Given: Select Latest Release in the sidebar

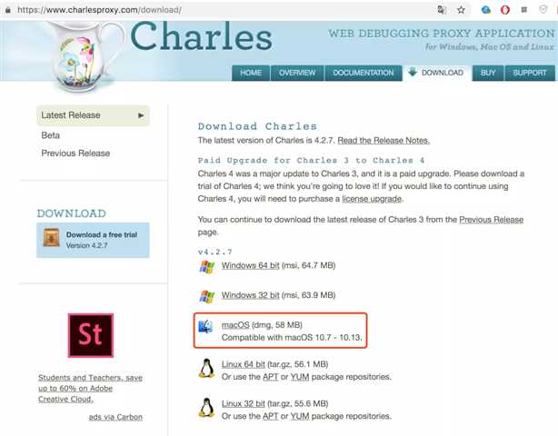Looking at the screenshot, I should tap(93, 115).
